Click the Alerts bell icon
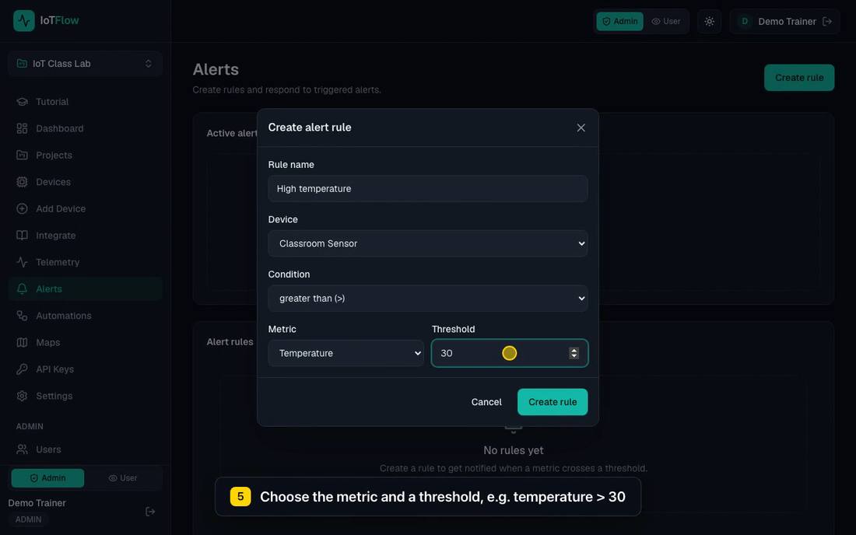856x535 pixels. tap(22, 289)
